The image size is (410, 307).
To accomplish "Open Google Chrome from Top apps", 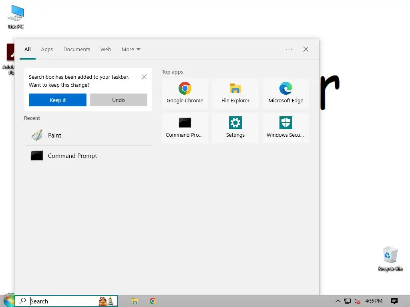I will [185, 93].
